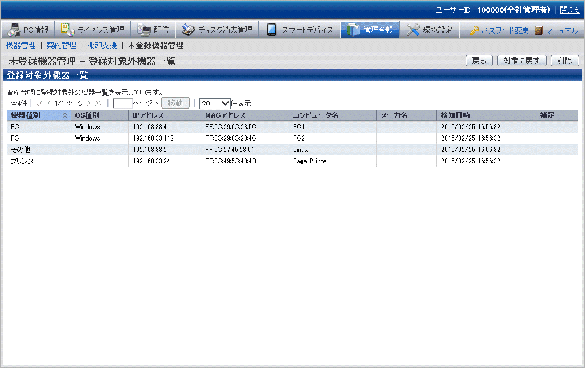Click the 戻る button

click(479, 61)
